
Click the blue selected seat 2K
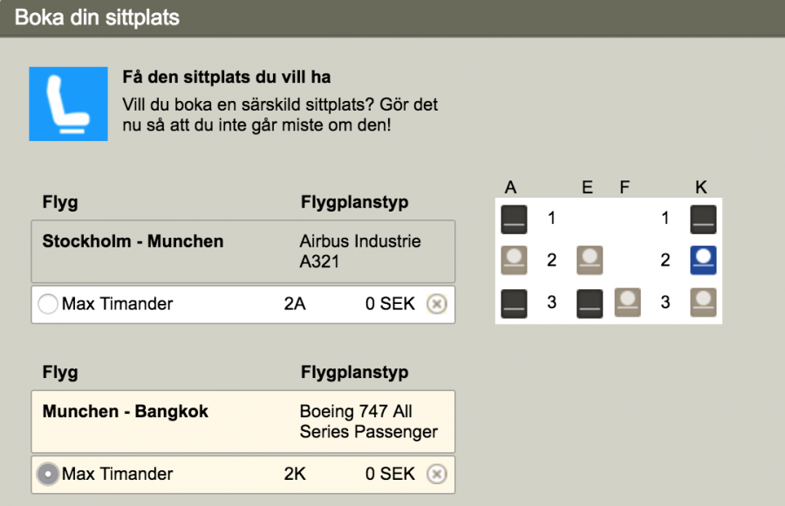click(x=703, y=260)
